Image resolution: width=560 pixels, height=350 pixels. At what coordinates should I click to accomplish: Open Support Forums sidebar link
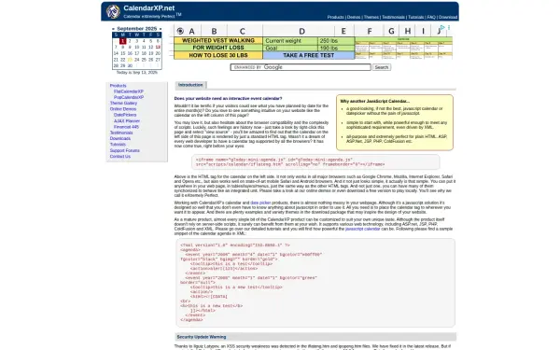click(125, 150)
